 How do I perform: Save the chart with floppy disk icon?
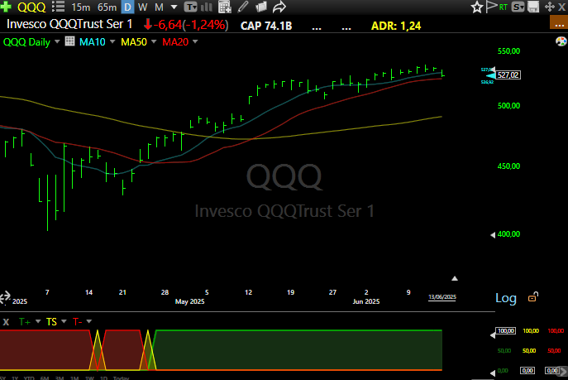(x=533, y=7)
